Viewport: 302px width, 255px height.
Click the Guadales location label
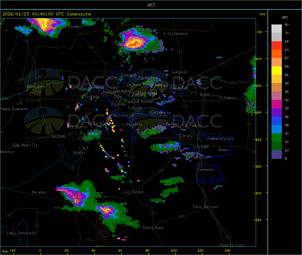pyautogui.click(x=179, y=72)
